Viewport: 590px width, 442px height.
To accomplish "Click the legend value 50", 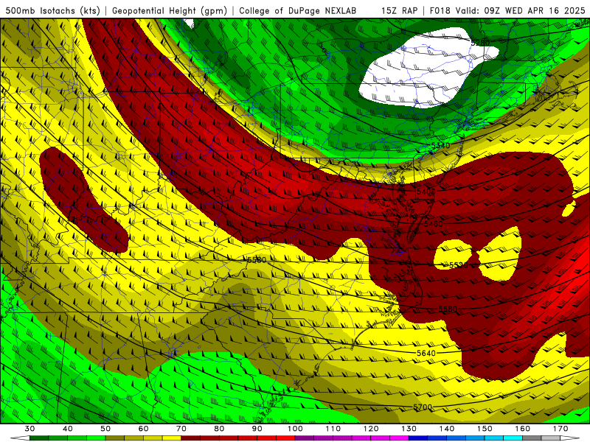I will [105, 429].
